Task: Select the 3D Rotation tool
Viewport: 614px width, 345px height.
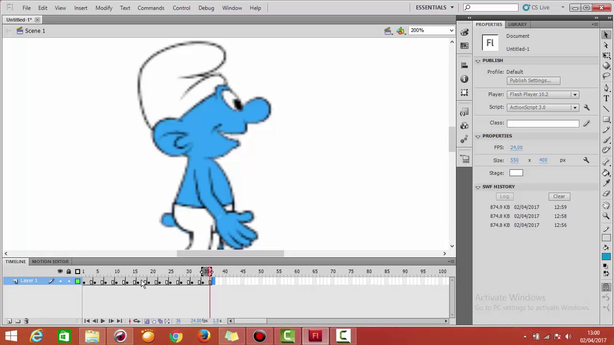Action: [606, 65]
